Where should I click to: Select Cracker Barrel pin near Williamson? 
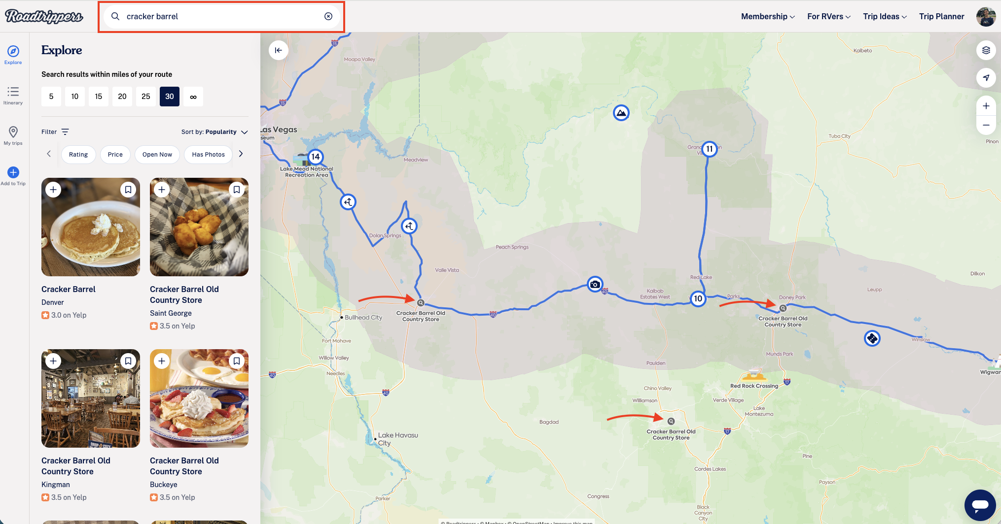tap(671, 421)
